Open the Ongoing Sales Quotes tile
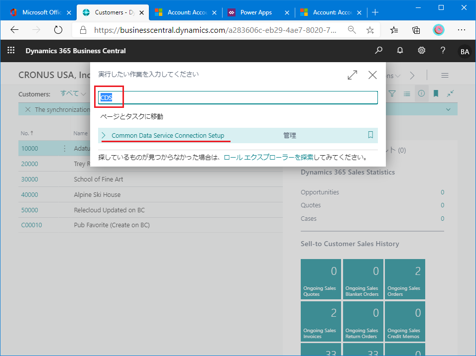476x356 pixels. pos(321,279)
